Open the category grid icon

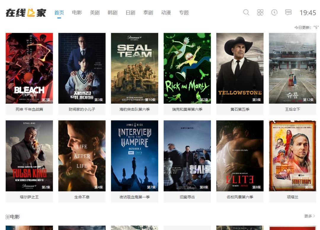(x=260, y=12)
